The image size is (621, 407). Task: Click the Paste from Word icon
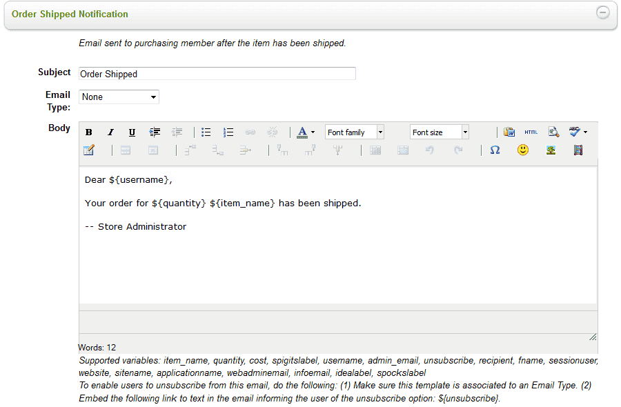coord(509,132)
